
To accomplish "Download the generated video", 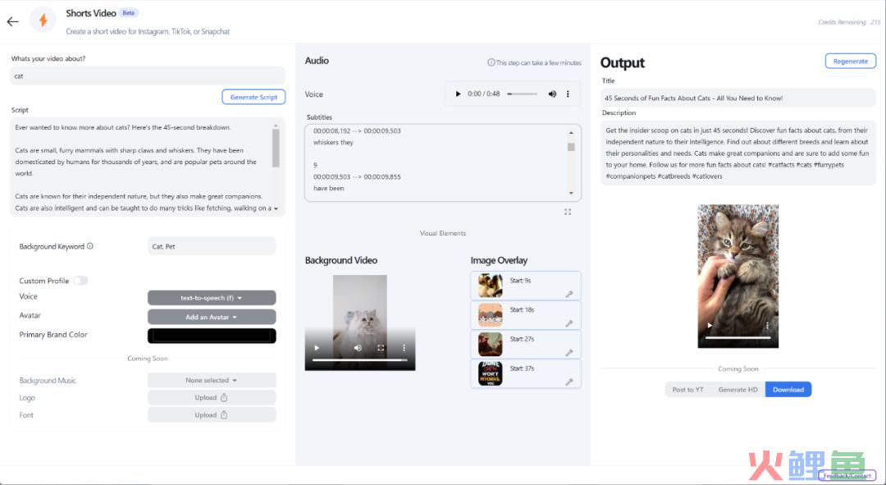I will point(788,390).
